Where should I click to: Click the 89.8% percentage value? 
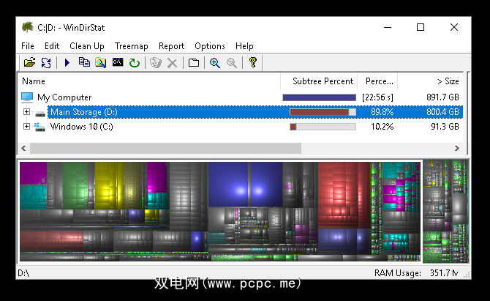pos(382,112)
